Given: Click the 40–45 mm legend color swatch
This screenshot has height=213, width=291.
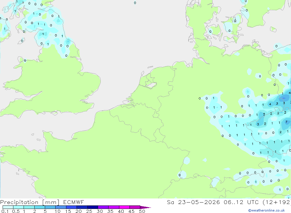Looking at the screenshot, I should (x=124, y=207).
